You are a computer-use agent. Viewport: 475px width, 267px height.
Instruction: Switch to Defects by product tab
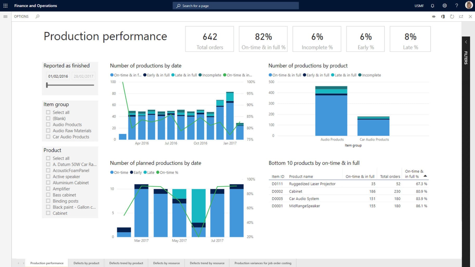86,263
